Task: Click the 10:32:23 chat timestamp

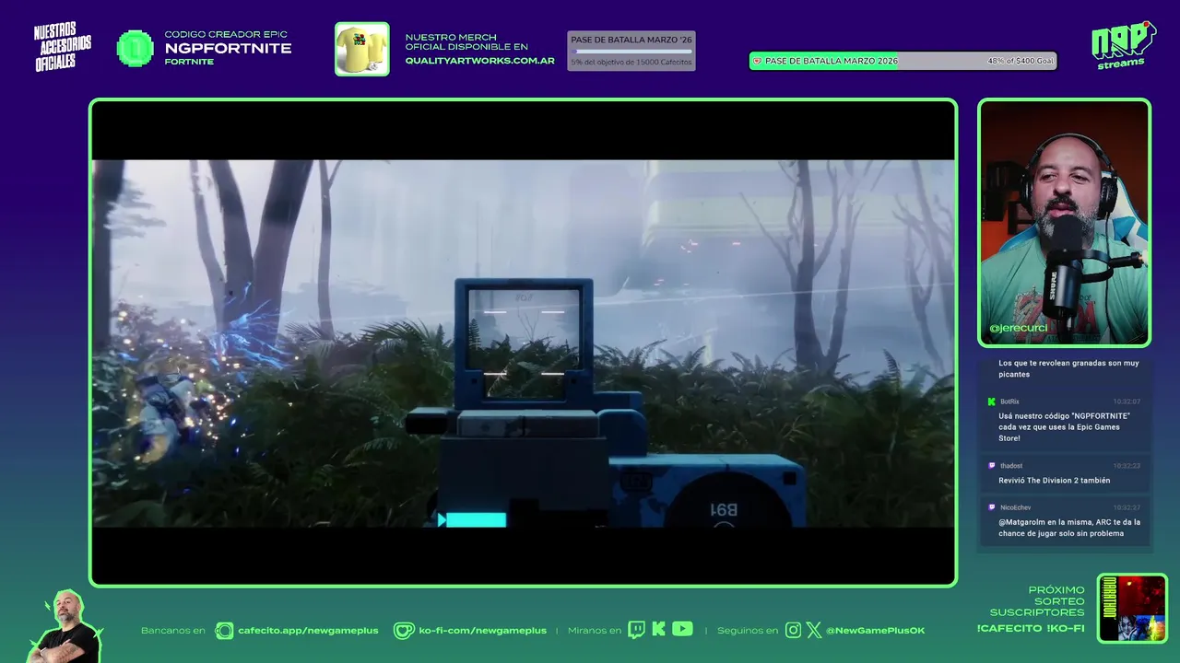Action: tap(1127, 466)
